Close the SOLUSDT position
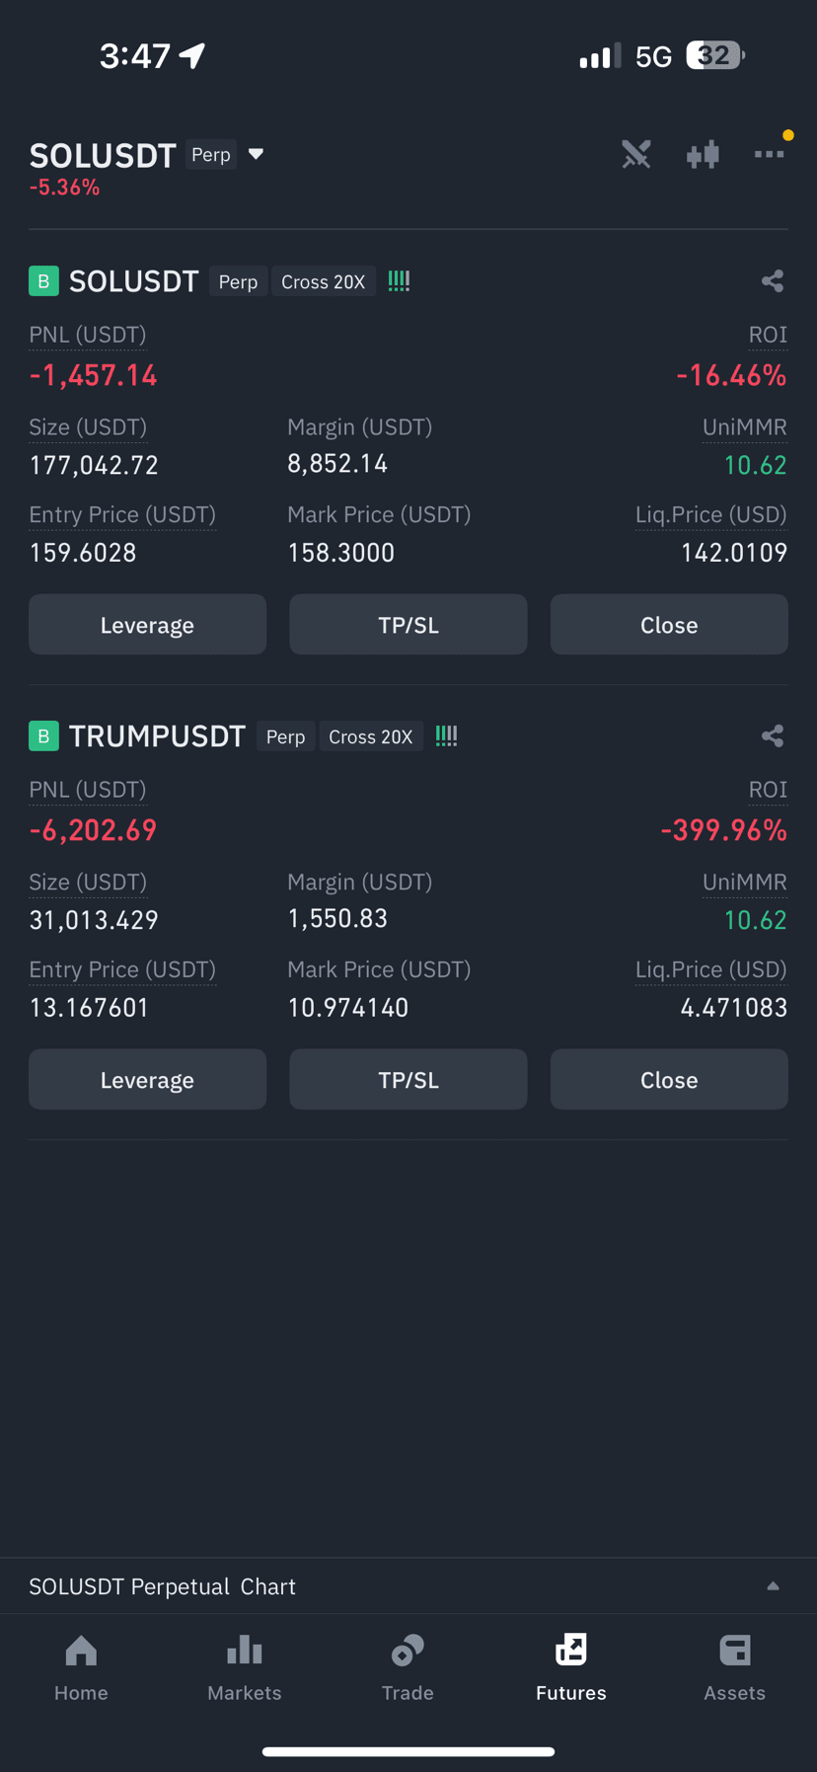Screen dimensions: 817x1772 pos(669,625)
